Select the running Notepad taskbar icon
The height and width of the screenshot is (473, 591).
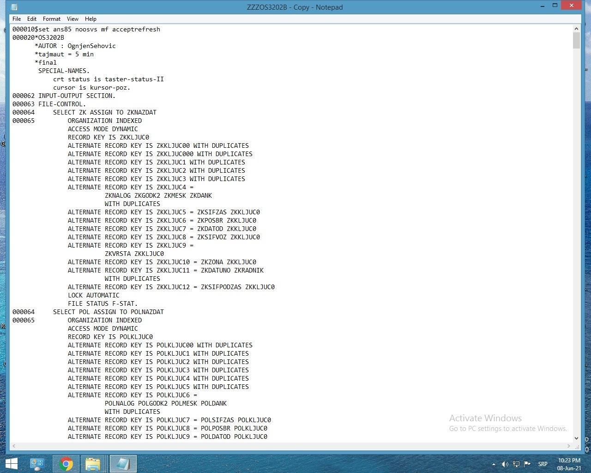click(x=123, y=464)
